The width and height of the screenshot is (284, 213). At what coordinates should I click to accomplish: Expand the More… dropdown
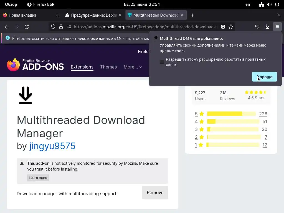click(133, 67)
